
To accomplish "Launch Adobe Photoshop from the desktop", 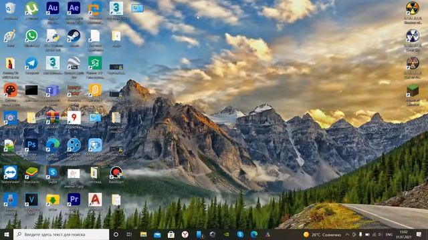I will (31, 145).
